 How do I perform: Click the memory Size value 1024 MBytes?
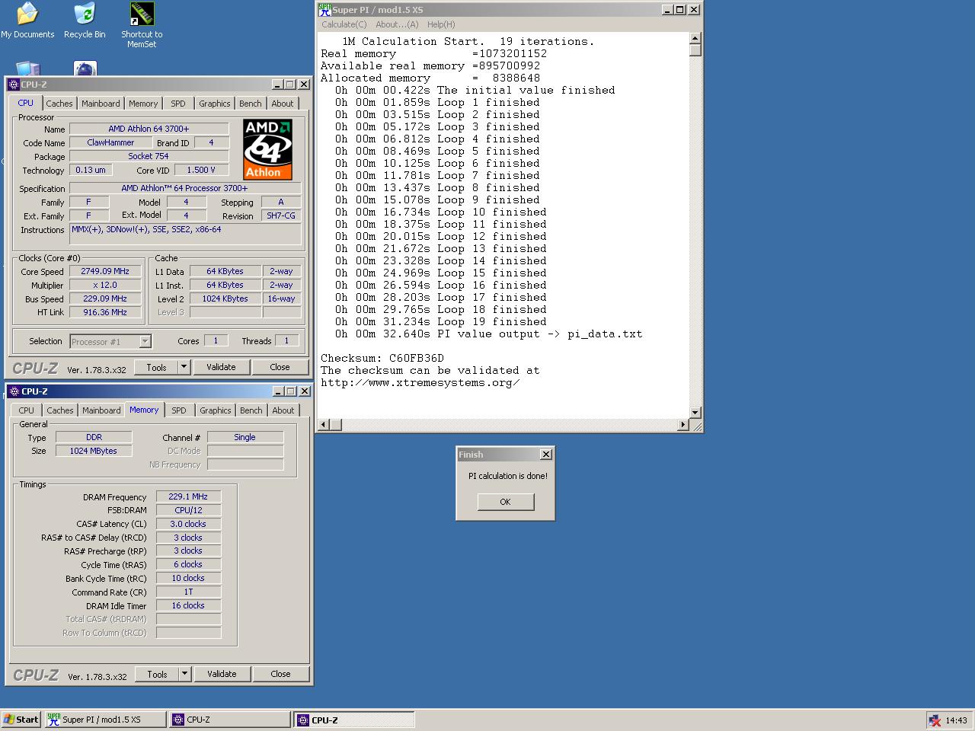point(94,451)
